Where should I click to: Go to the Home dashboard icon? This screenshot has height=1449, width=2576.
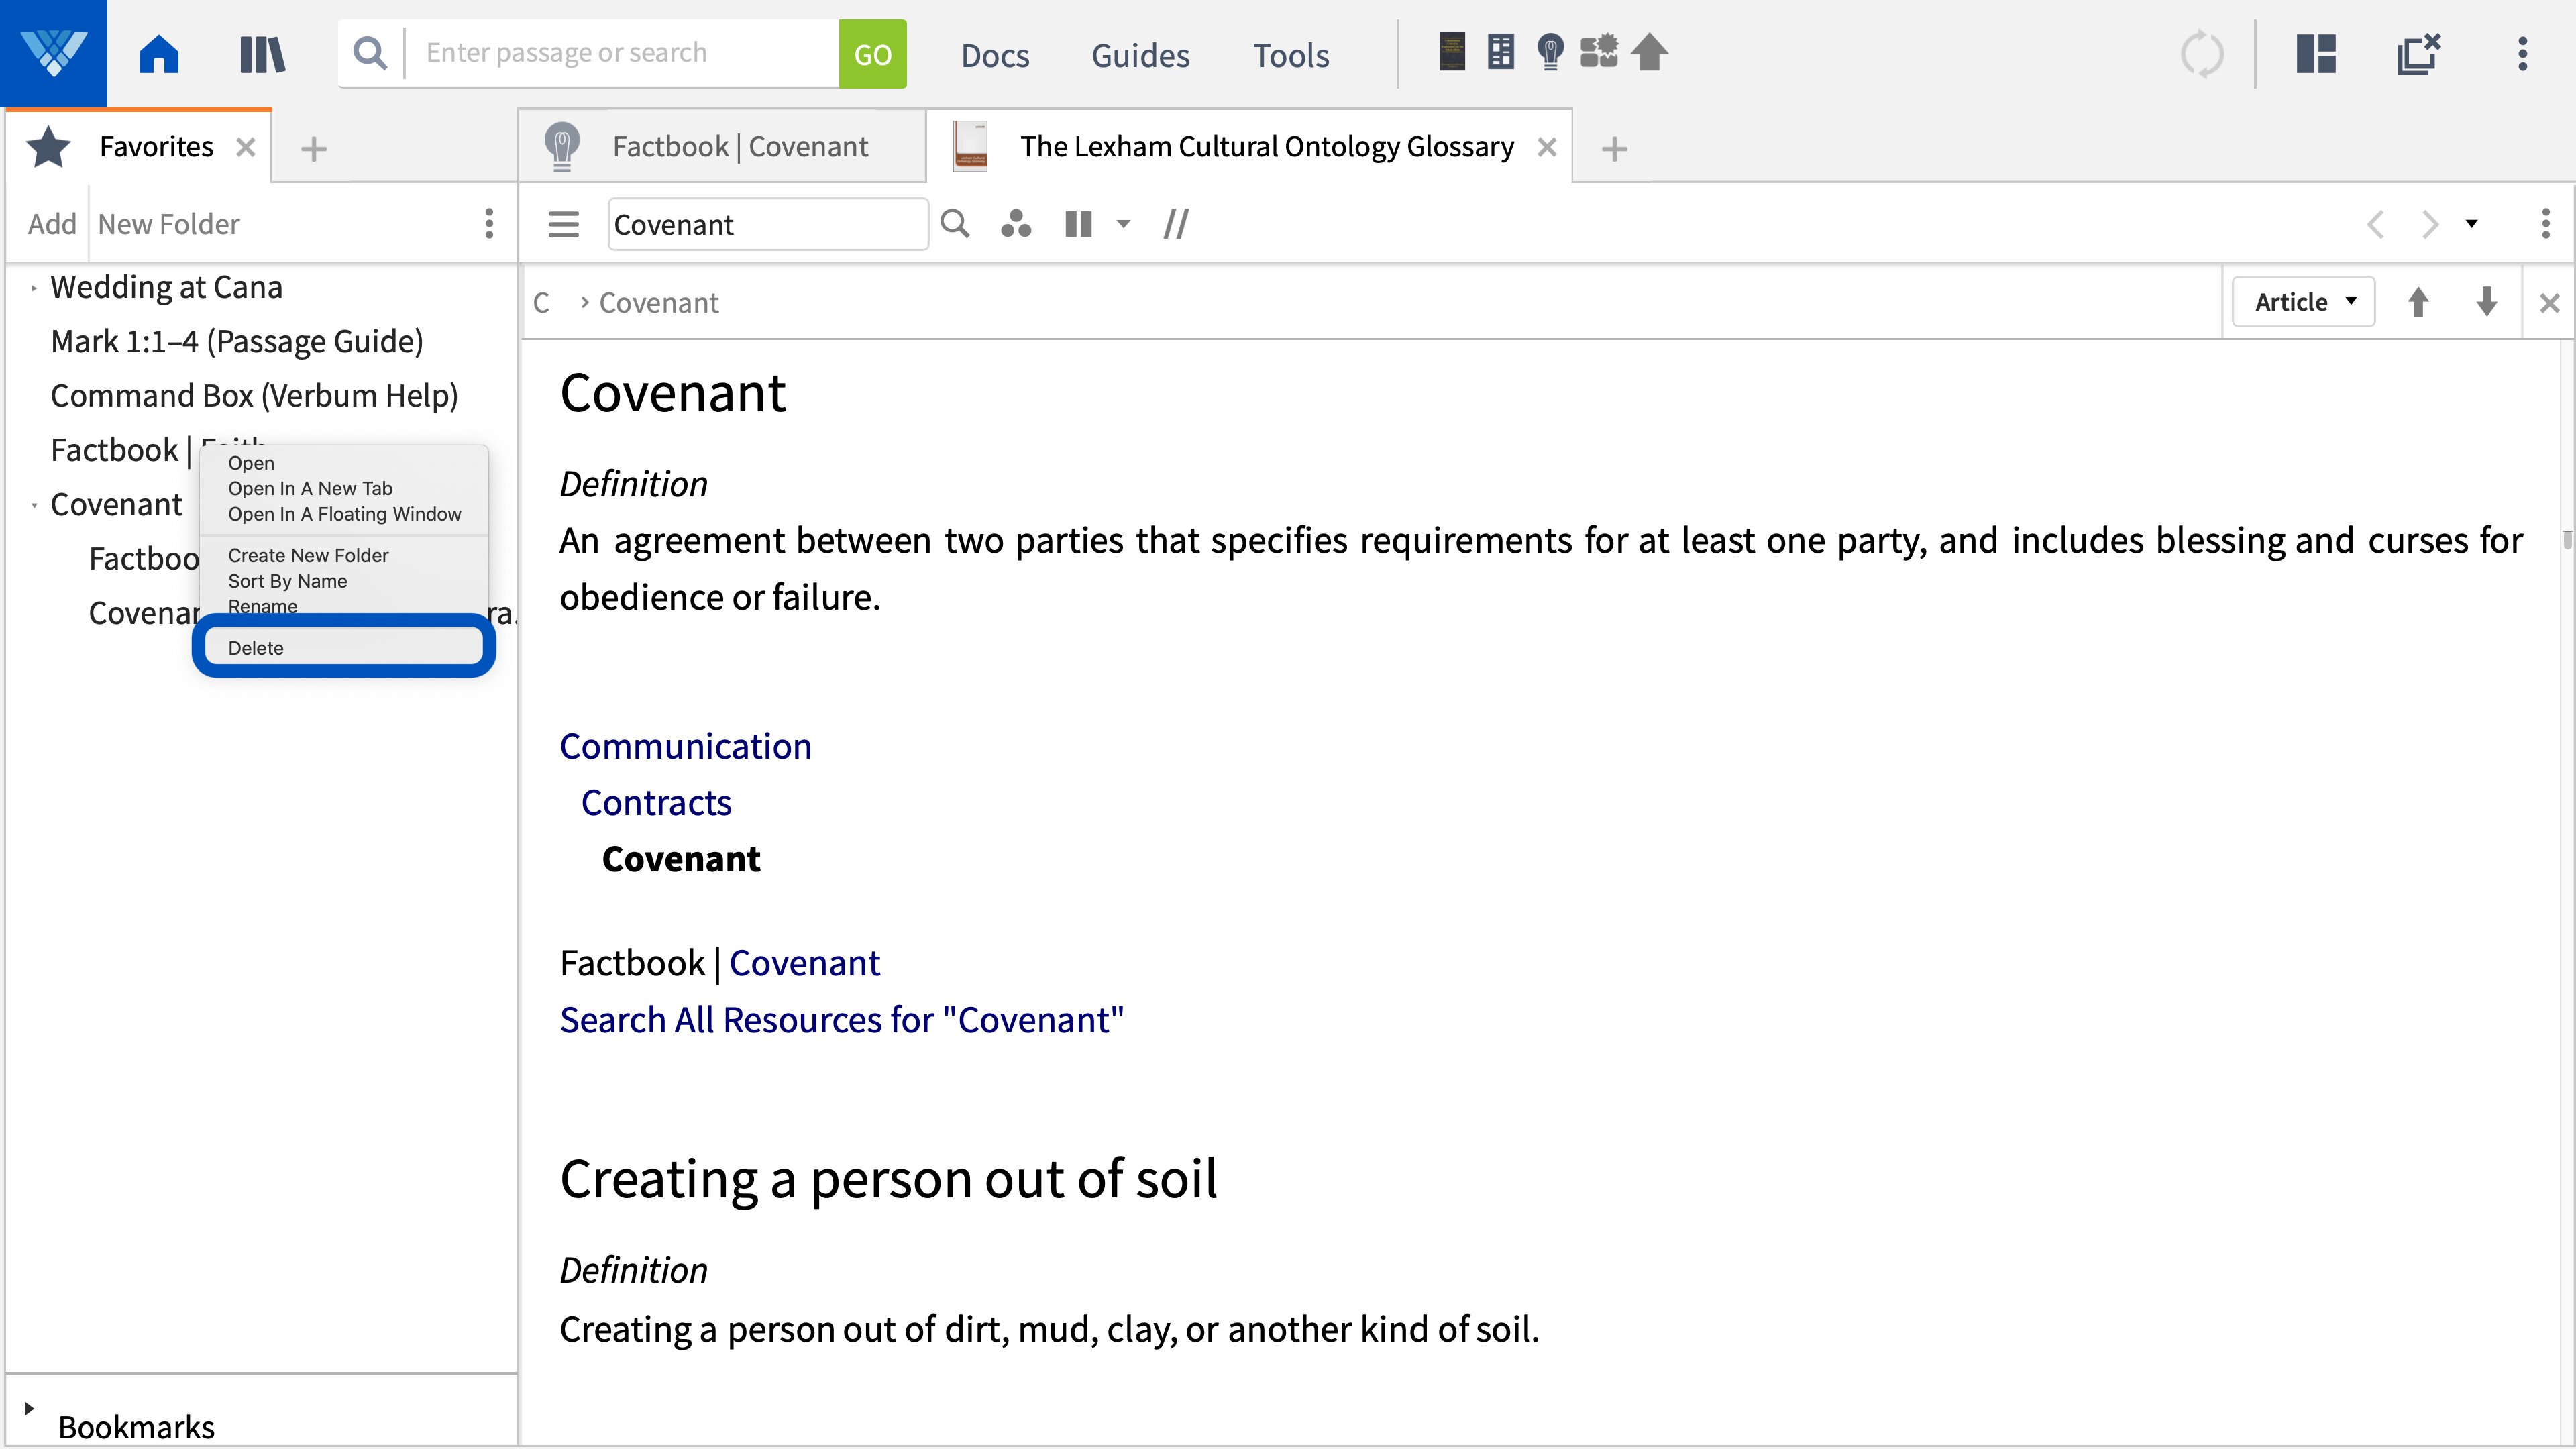pos(159,53)
